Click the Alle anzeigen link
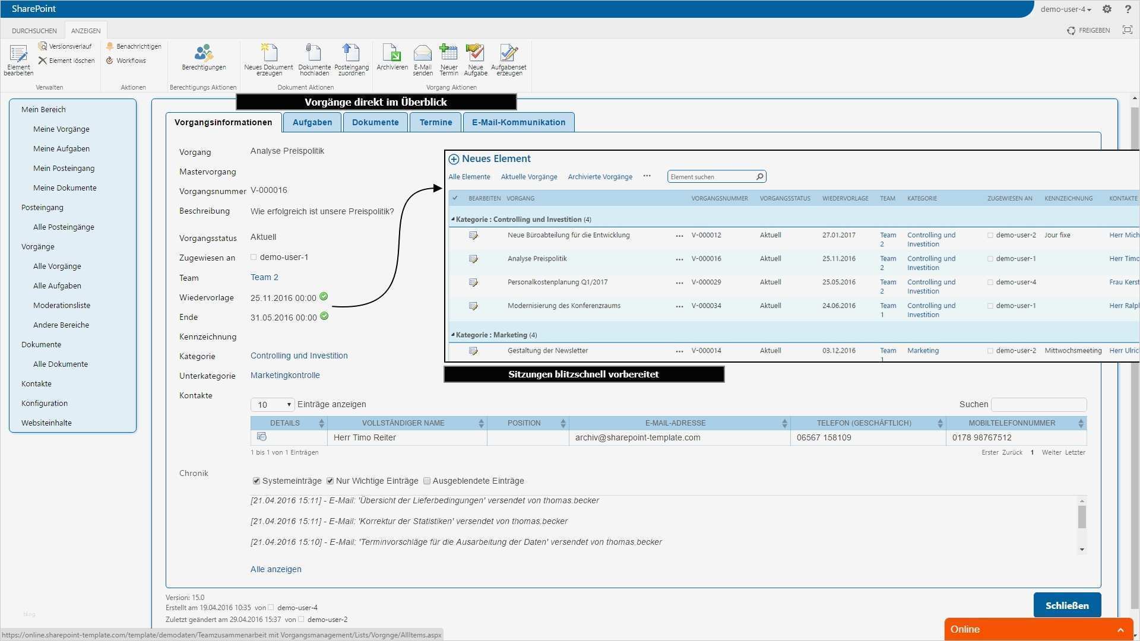The height and width of the screenshot is (641, 1140). tap(275, 569)
